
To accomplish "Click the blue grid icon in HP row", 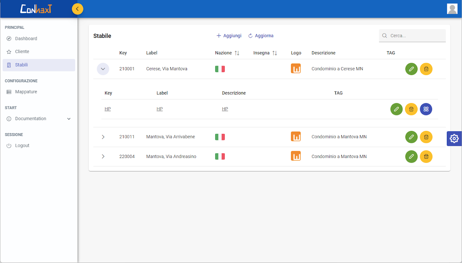I will pos(426,109).
